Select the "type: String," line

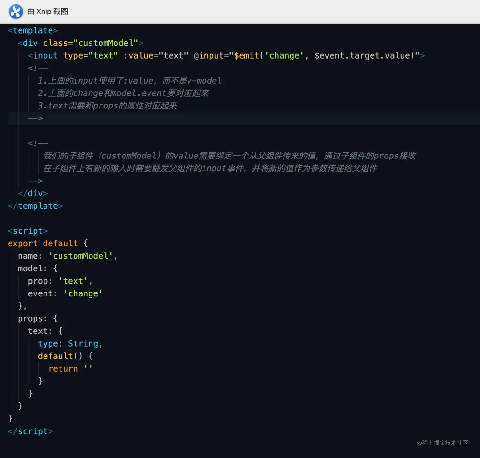70,343
